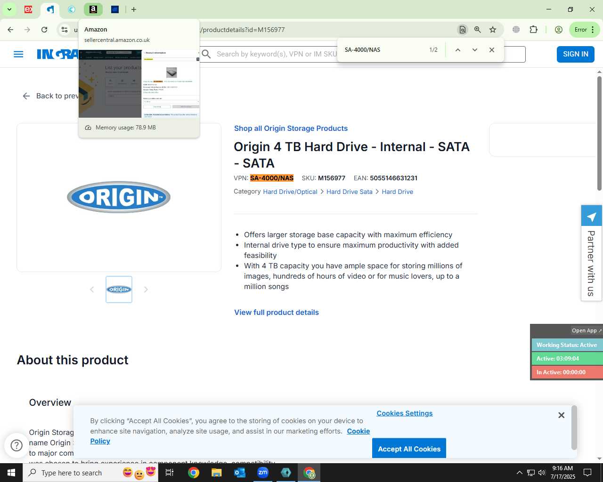Open the tab search dropdown arrow
Screen dimensions: 603x482
(9, 9)
